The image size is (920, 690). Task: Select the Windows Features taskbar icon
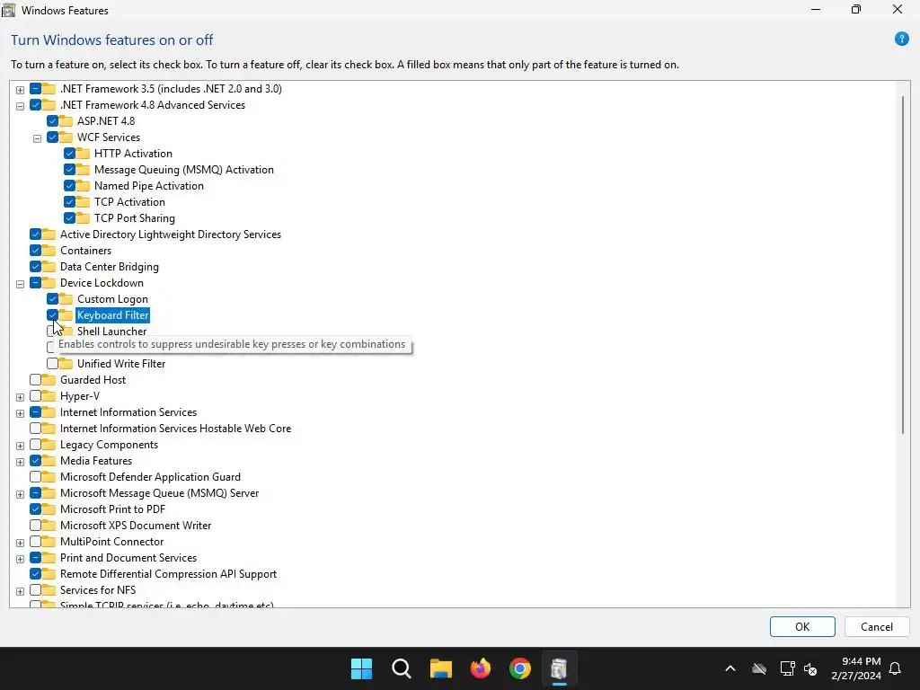(x=559, y=668)
